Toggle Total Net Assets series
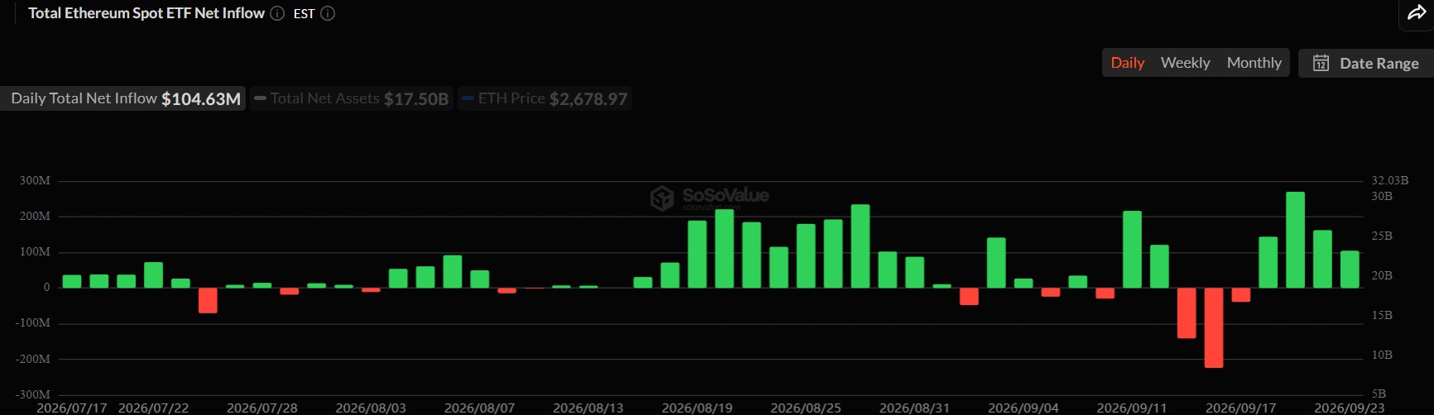 coord(352,98)
